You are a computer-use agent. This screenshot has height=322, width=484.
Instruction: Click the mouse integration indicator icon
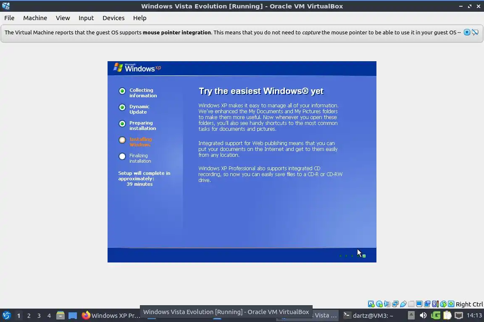(443, 304)
